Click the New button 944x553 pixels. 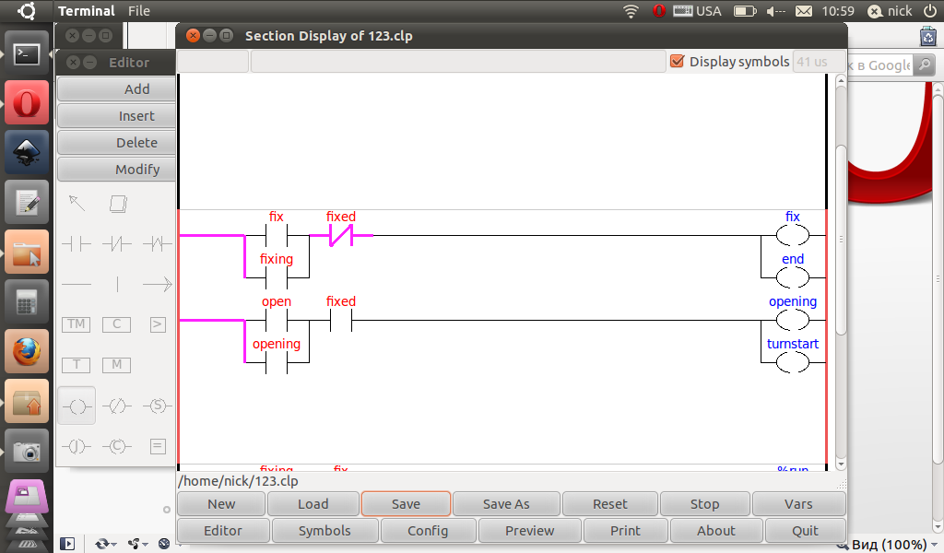click(221, 504)
